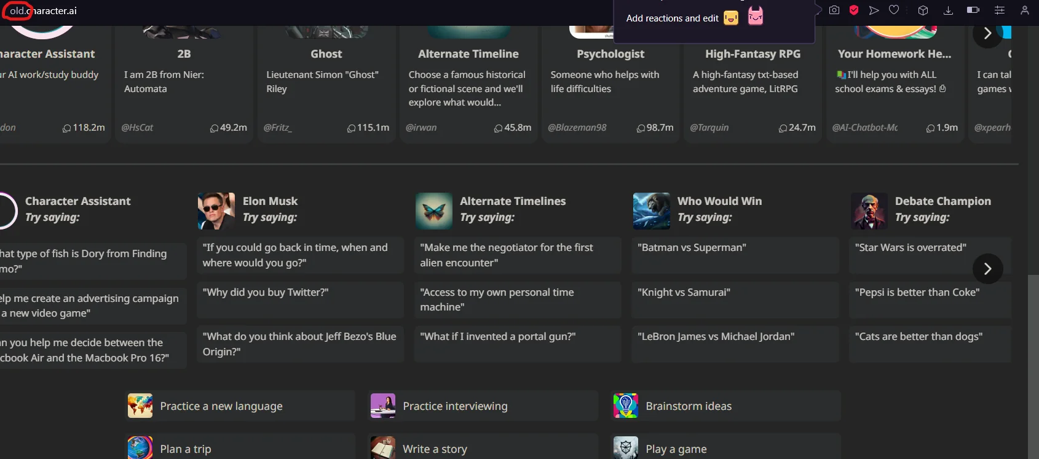Click the pink devil reaction emoji
Screen dimensions: 1039x459
point(756,17)
